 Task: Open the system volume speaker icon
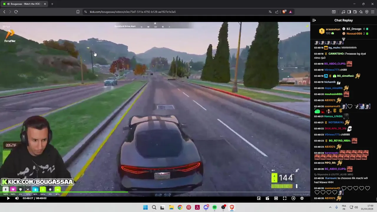tap(356, 207)
